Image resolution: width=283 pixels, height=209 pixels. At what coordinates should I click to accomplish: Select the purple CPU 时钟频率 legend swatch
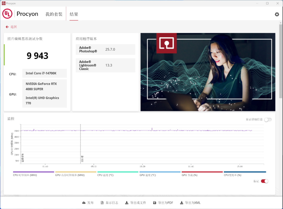34,172
